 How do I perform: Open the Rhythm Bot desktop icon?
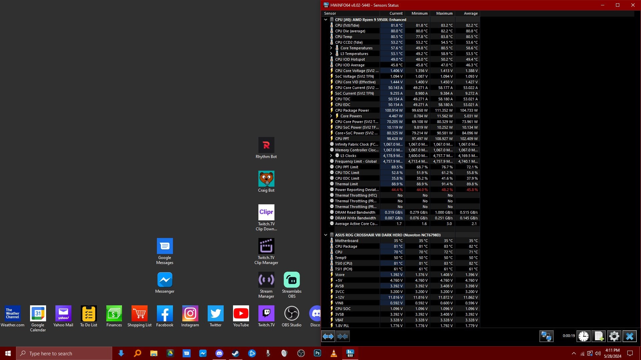point(266,148)
